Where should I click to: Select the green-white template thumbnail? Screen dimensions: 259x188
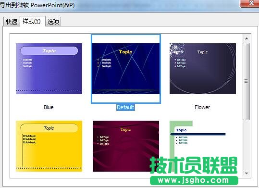[203, 146]
